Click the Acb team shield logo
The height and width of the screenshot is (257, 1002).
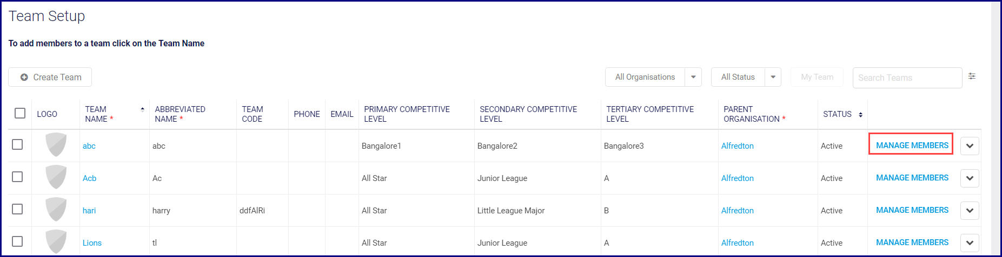56,177
